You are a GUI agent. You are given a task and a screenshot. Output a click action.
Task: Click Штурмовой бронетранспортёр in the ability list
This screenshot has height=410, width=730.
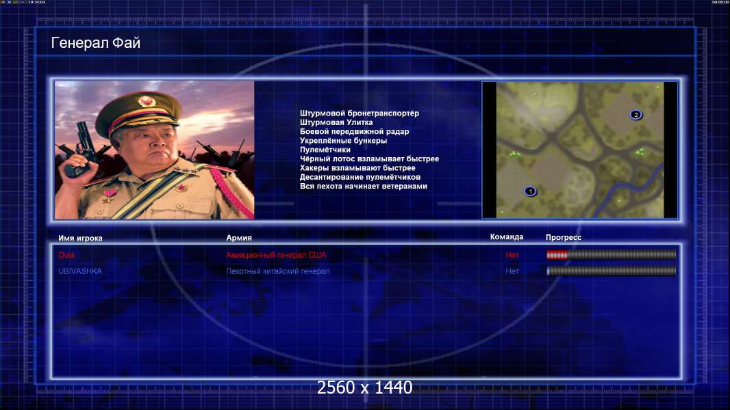pyautogui.click(x=360, y=113)
